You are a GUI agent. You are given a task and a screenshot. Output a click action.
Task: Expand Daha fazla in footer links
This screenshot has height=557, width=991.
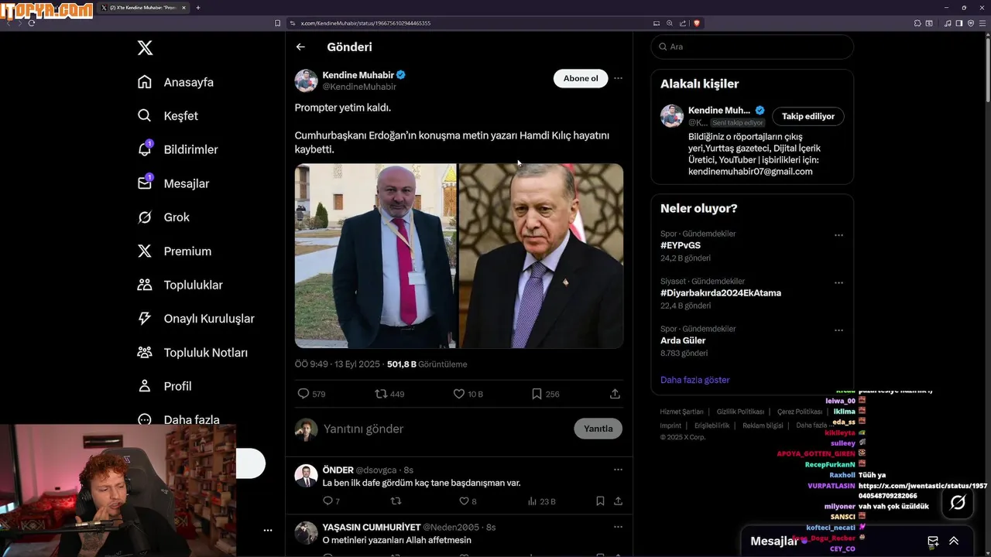click(815, 425)
